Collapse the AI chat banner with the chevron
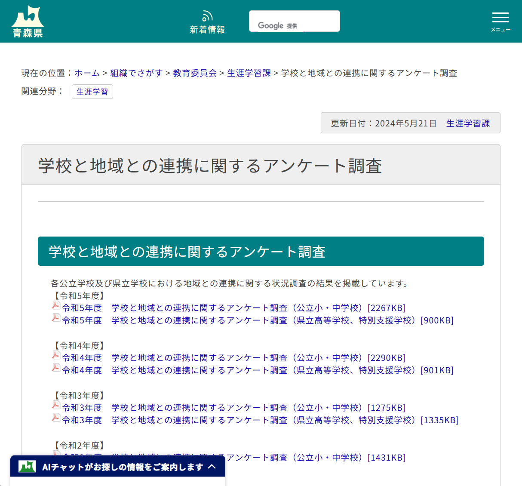This screenshot has height=486, width=522. pyautogui.click(x=212, y=467)
